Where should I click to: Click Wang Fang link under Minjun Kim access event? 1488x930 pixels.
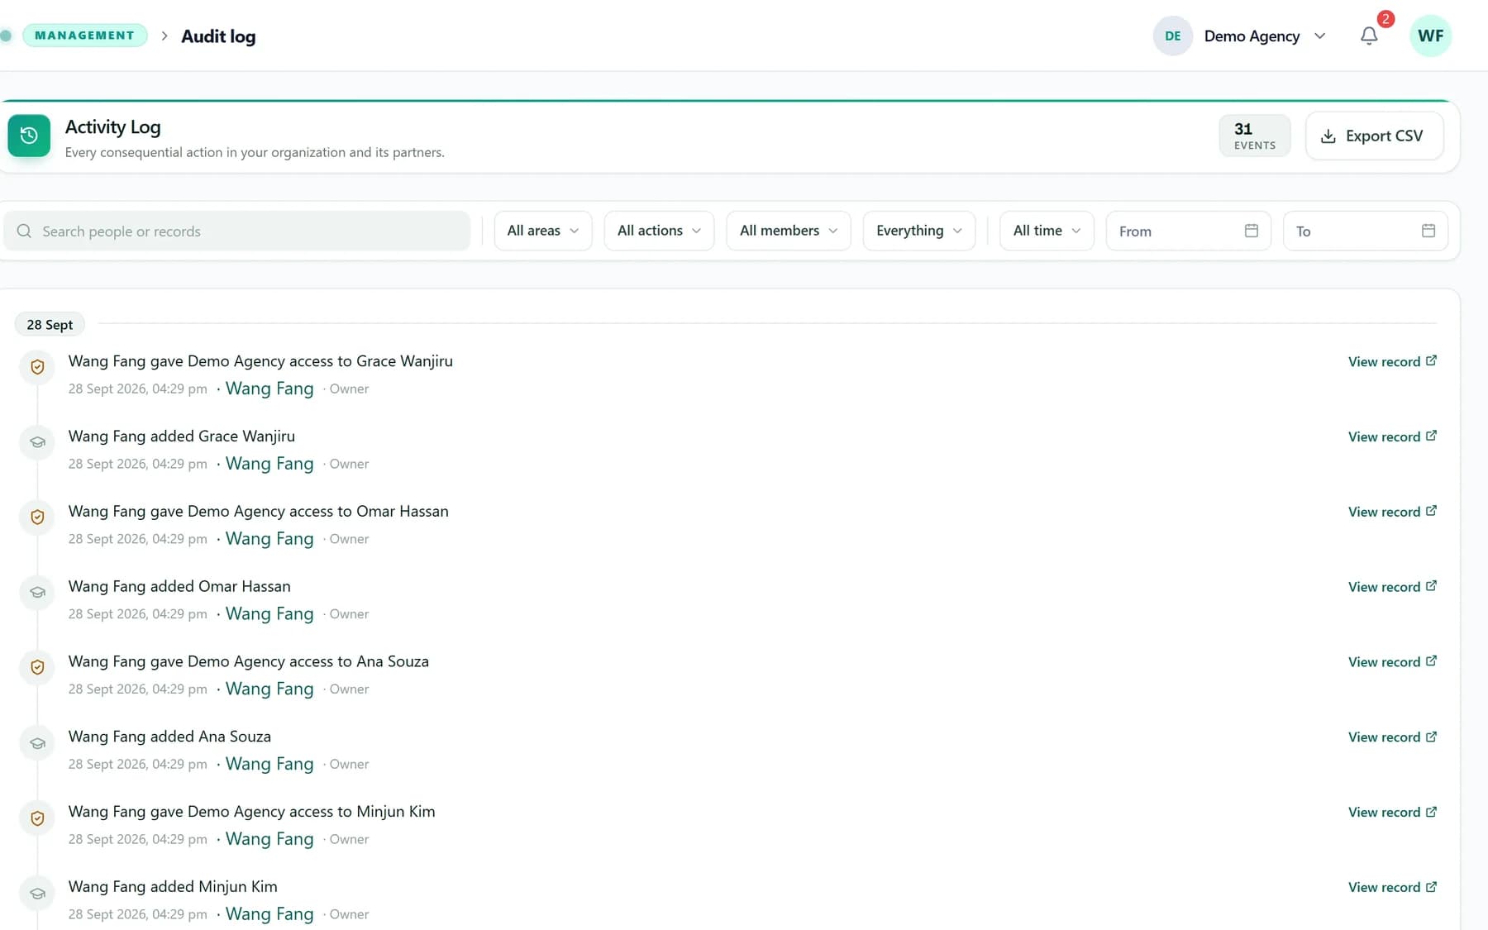pyautogui.click(x=269, y=839)
